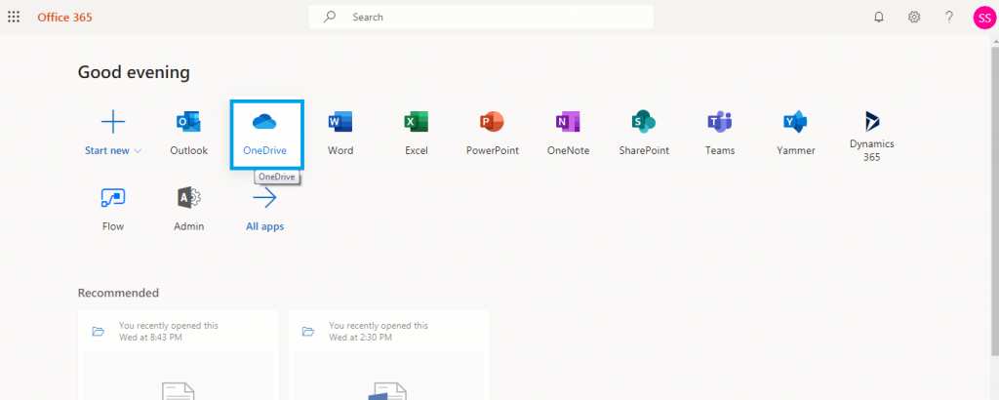
Task: Open the notifications bell
Action: pos(879,18)
